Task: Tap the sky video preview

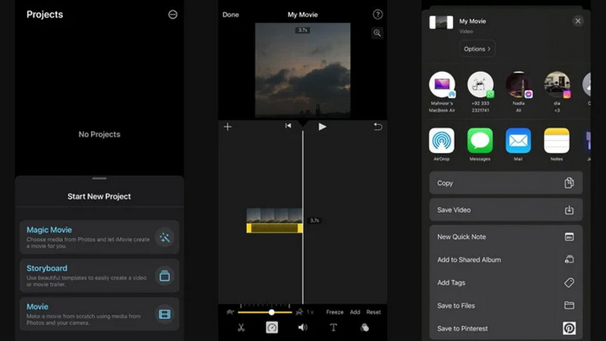Action: (x=302, y=70)
